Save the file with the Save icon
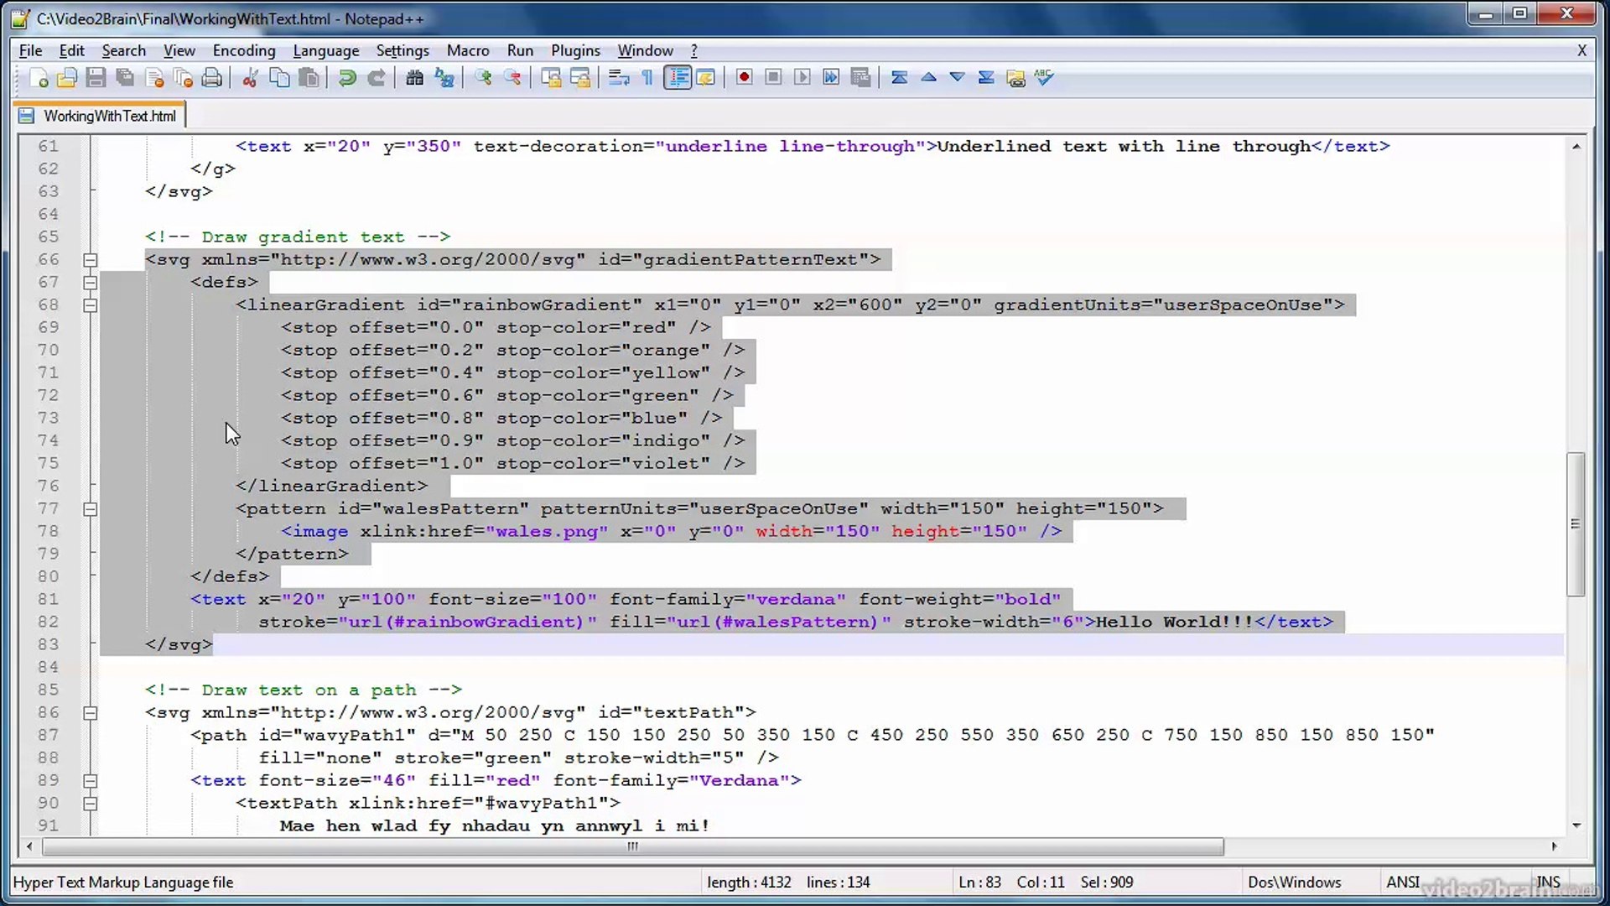This screenshot has height=906, width=1610. coord(96,78)
